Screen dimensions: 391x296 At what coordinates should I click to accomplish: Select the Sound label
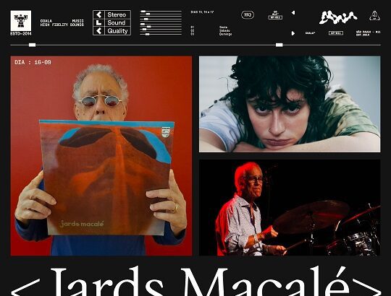click(116, 23)
